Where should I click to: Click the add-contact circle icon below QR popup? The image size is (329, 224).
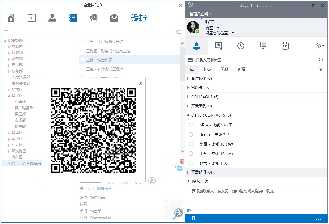tap(152, 180)
